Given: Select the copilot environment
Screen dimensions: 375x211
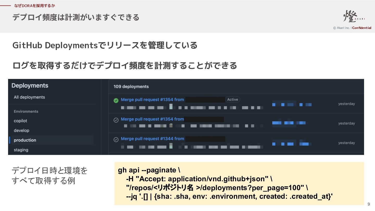Looking at the screenshot, I should click(21, 121).
